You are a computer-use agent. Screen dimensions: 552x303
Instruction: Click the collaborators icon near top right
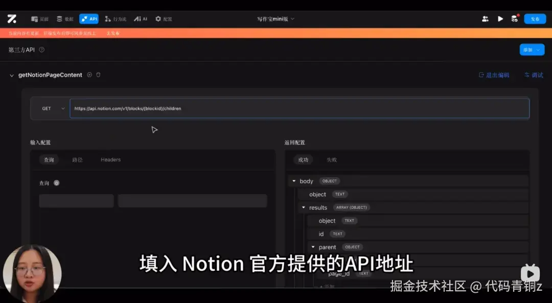click(x=485, y=18)
